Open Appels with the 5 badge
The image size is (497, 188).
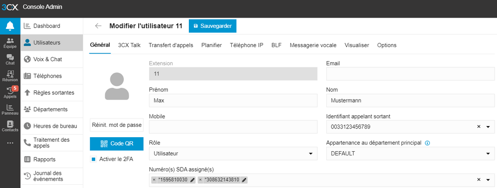(10, 93)
